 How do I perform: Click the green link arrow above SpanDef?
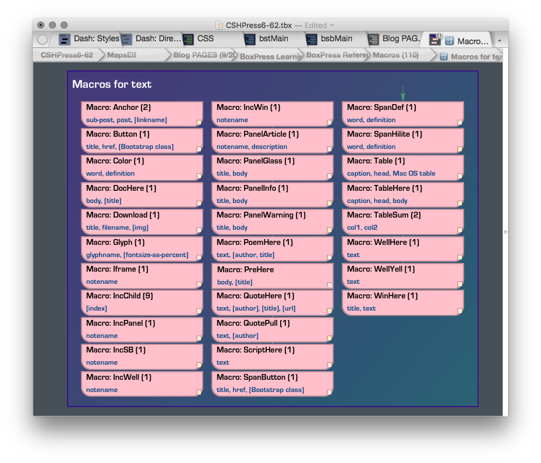pos(402,93)
